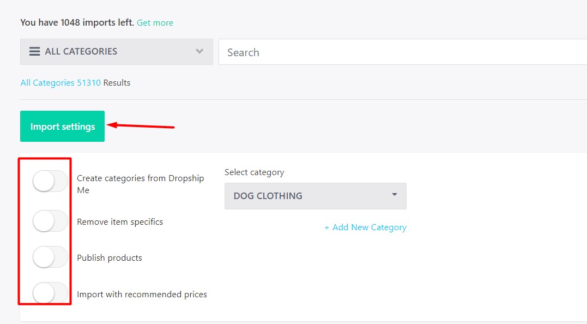Click the caret arrow on DOG CLOTHING selector
587x324 pixels.
tap(395, 195)
